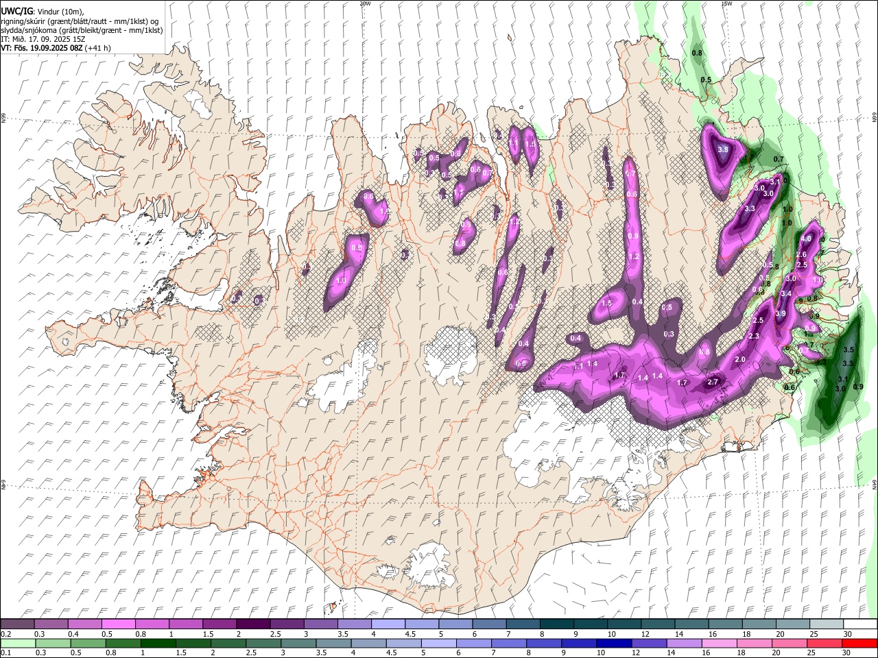The width and height of the screenshot is (878, 658).
Task: Select the forecast offset '(+41 h)'
Action: pos(98,48)
